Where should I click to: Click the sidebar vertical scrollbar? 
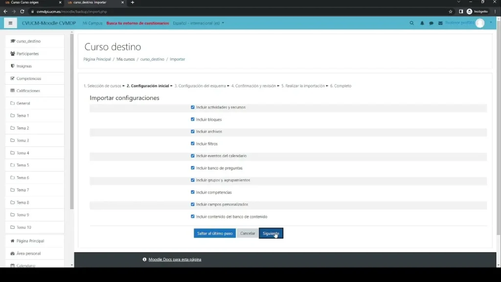pos(72,122)
